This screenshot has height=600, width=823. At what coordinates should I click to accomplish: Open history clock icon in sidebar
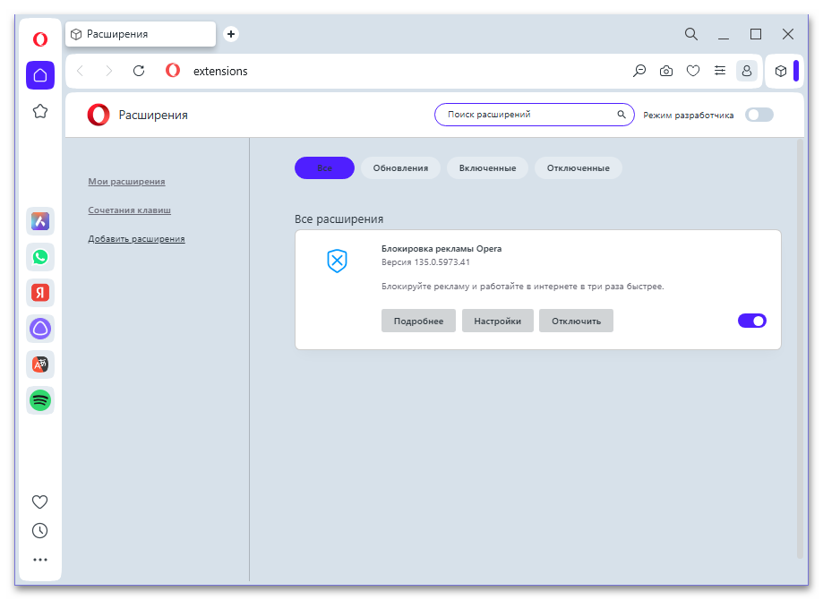click(40, 531)
